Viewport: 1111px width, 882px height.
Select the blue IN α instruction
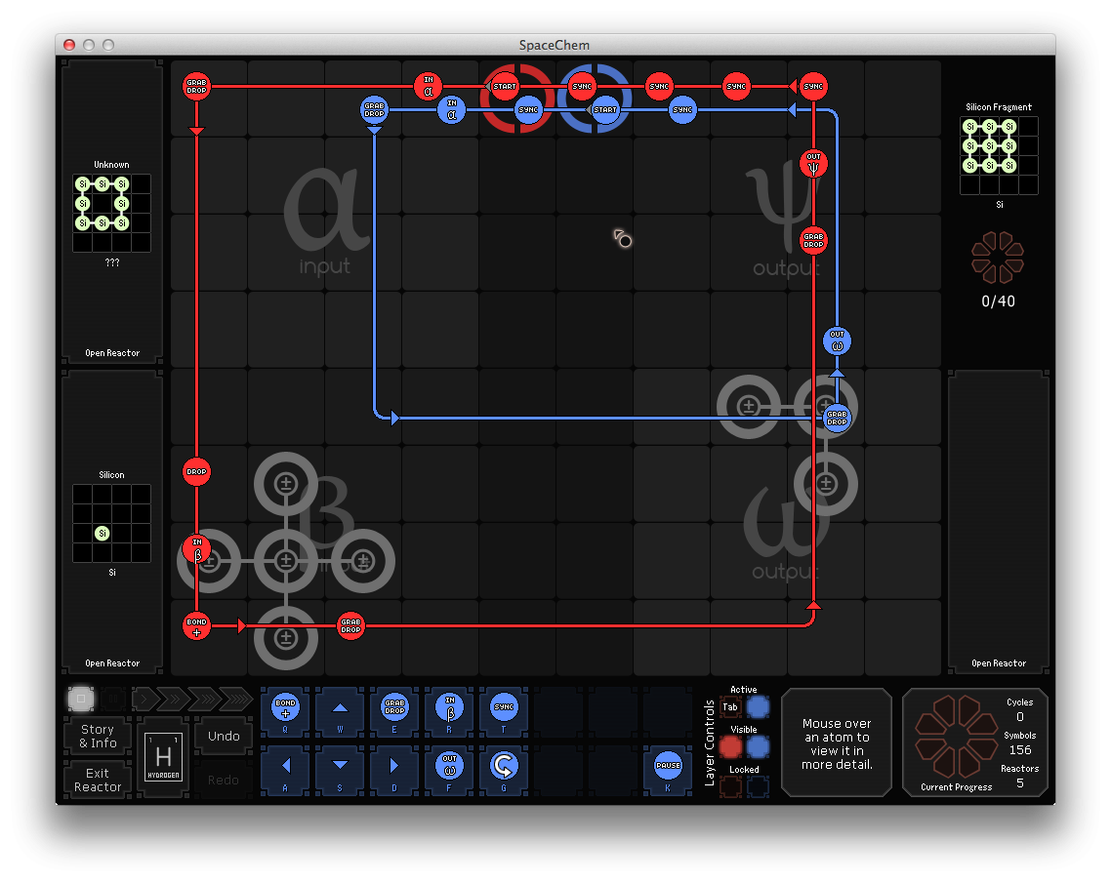click(451, 109)
